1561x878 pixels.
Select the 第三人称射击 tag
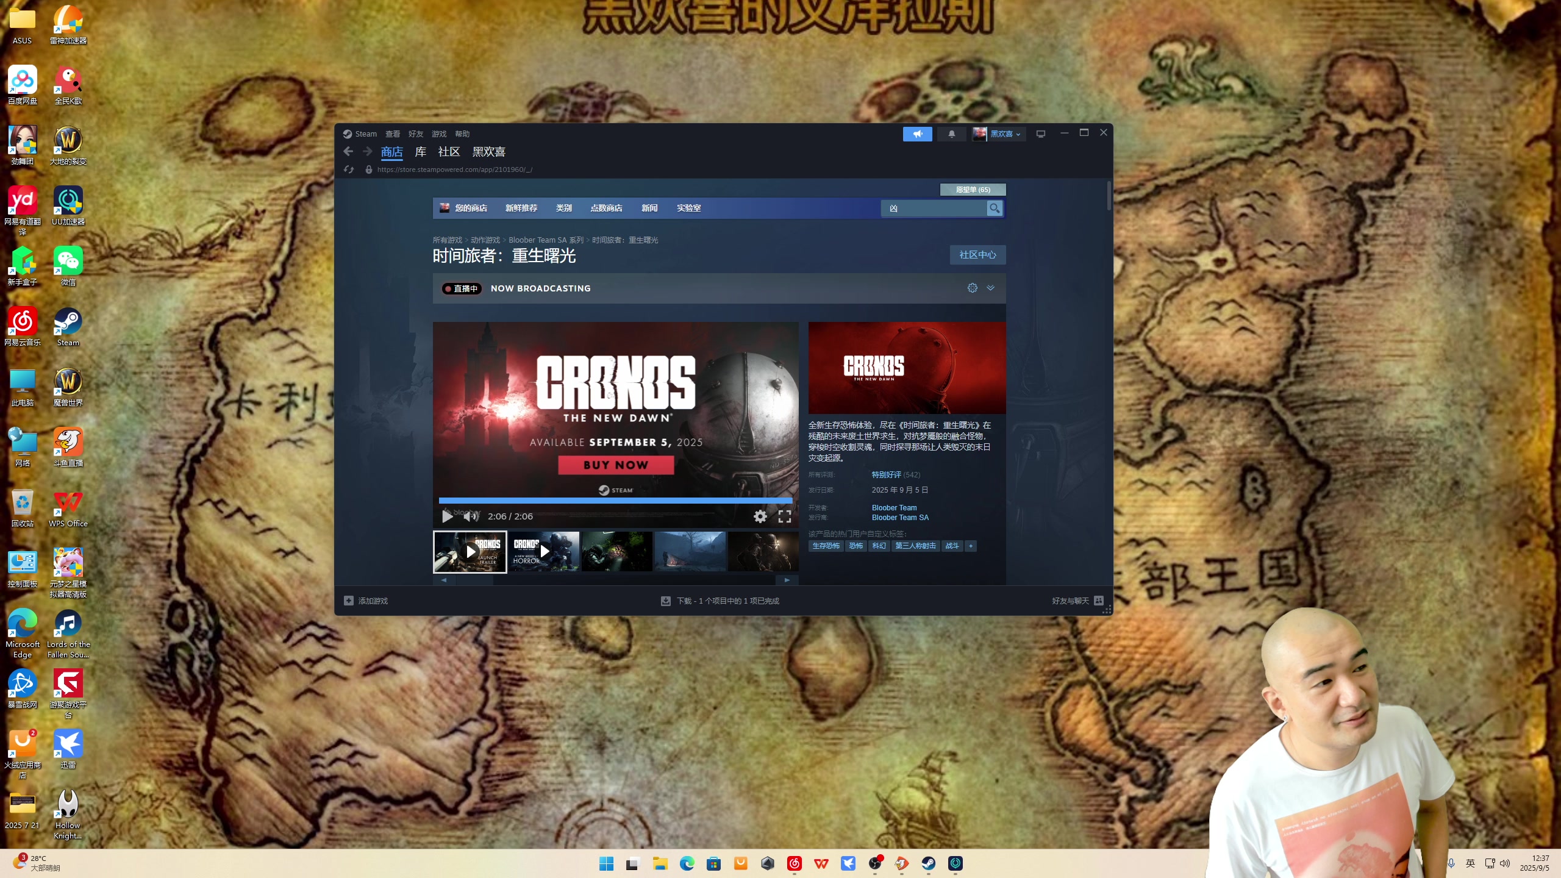click(915, 546)
